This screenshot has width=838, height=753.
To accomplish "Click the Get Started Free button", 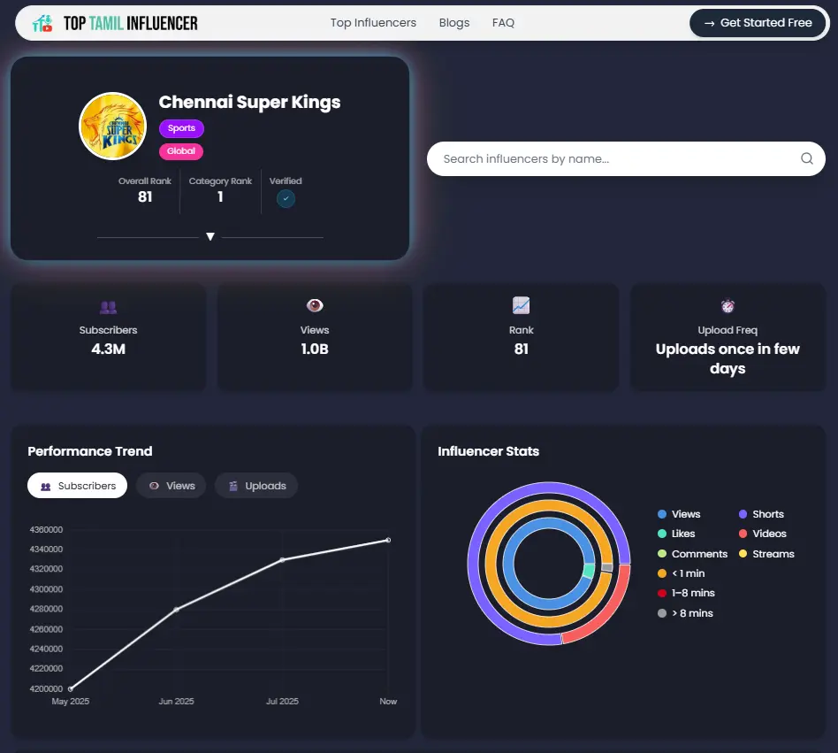I will tap(758, 23).
